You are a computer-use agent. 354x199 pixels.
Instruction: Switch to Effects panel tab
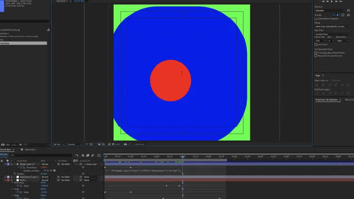(x=349, y=100)
